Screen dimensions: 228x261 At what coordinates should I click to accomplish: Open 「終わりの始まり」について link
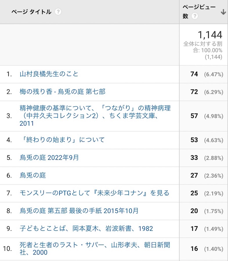(62, 140)
